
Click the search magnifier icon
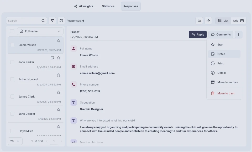click(43, 20)
